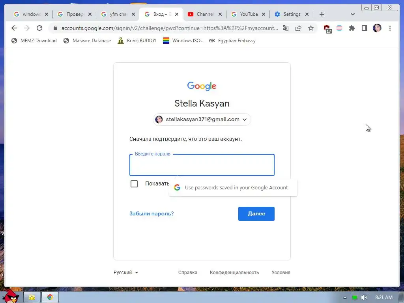Click the 'Сначала подтвердите, что это ваш аккаунт.' text

(x=185, y=139)
